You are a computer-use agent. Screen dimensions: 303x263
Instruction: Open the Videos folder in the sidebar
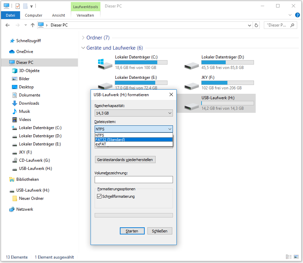(x=25, y=120)
